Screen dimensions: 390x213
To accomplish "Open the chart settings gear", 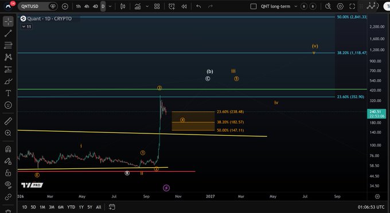I will click(340, 6).
